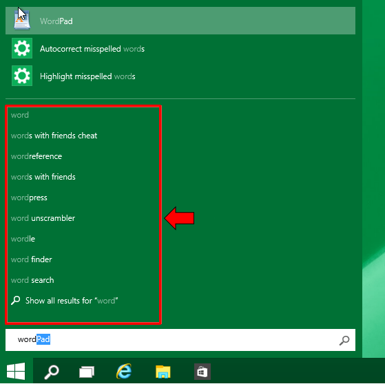This screenshot has width=385, height=384.
Task: Open the WordPad app result
Action: [x=180, y=21]
